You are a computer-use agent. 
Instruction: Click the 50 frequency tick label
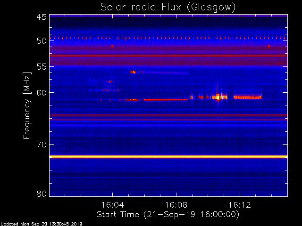click(42, 40)
